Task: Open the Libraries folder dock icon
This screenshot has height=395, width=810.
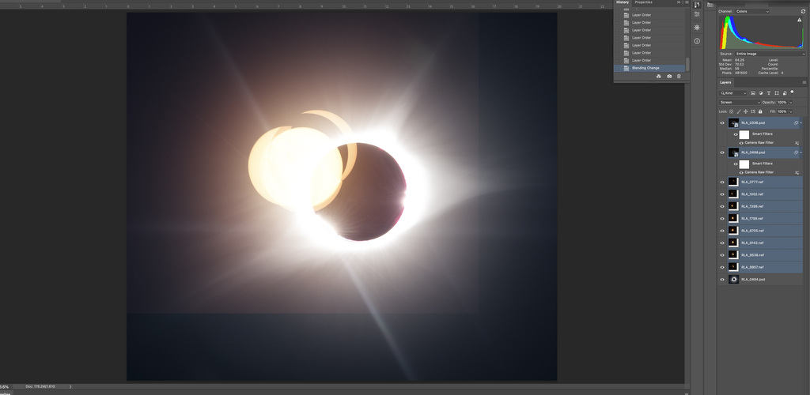Action: (x=710, y=5)
